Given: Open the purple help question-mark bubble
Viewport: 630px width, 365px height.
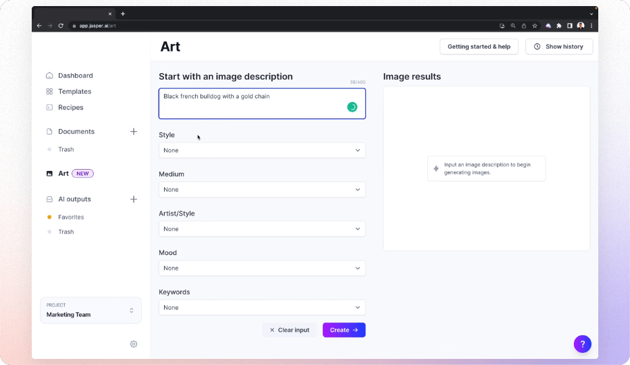Looking at the screenshot, I should point(583,344).
